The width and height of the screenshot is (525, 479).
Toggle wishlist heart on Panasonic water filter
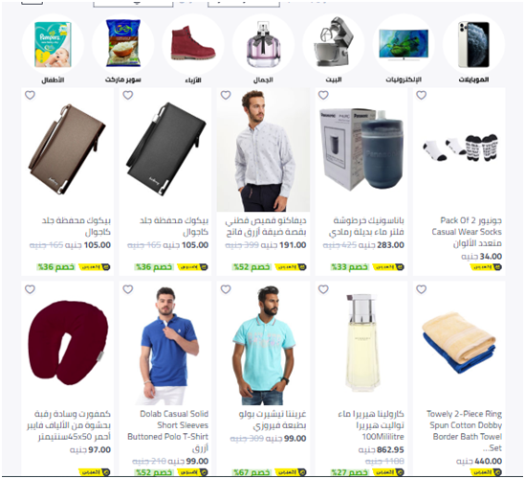pos(323,95)
